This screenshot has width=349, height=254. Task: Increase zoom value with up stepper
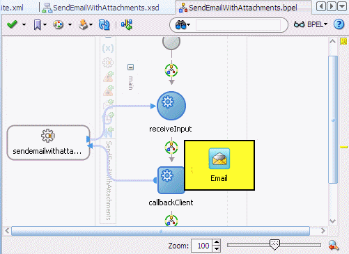point(217,242)
